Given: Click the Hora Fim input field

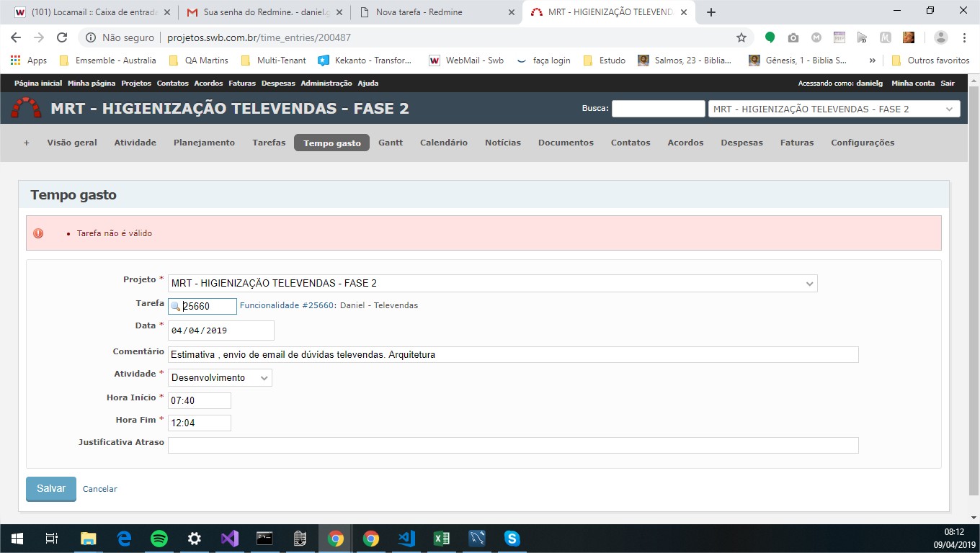Looking at the screenshot, I should [200, 423].
